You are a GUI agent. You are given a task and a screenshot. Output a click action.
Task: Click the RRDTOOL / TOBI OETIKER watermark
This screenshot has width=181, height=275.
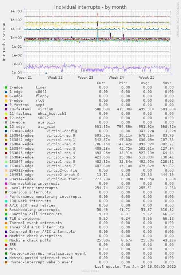[177, 20]
